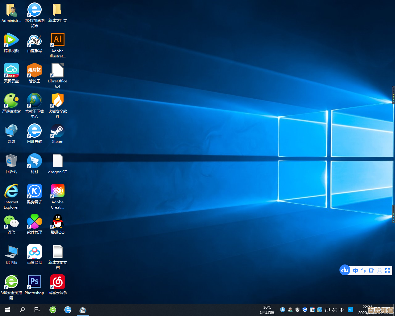Select the 回收站 recycle bin
The height and width of the screenshot is (316, 395).
coord(11,161)
